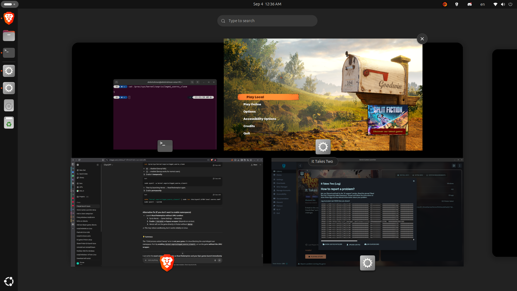Open the clock and calendar menu
Image resolution: width=517 pixels, height=291 pixels.
point(267,4)
